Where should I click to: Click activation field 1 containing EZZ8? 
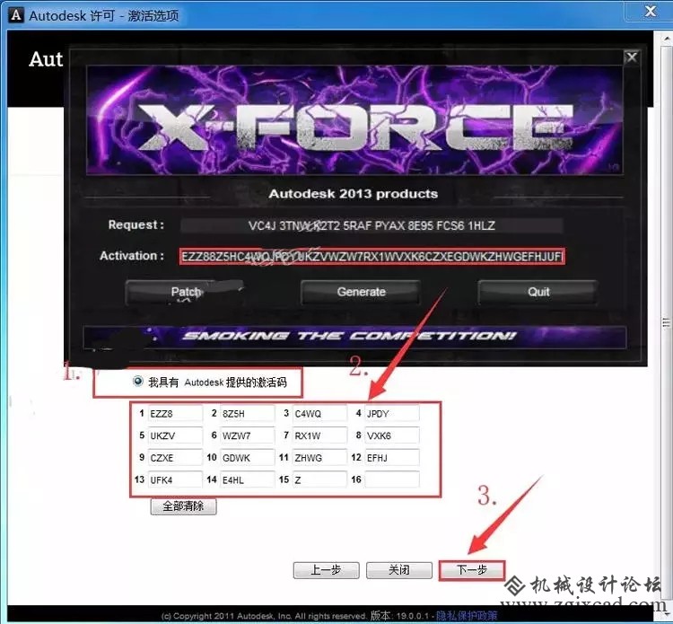pos(175,413)
